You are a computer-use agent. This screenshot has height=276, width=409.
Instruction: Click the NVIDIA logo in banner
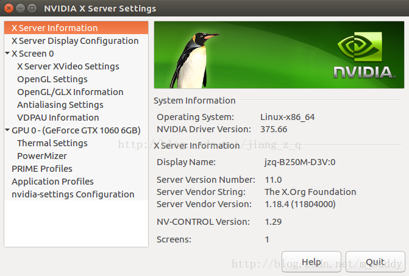(365, 55)
